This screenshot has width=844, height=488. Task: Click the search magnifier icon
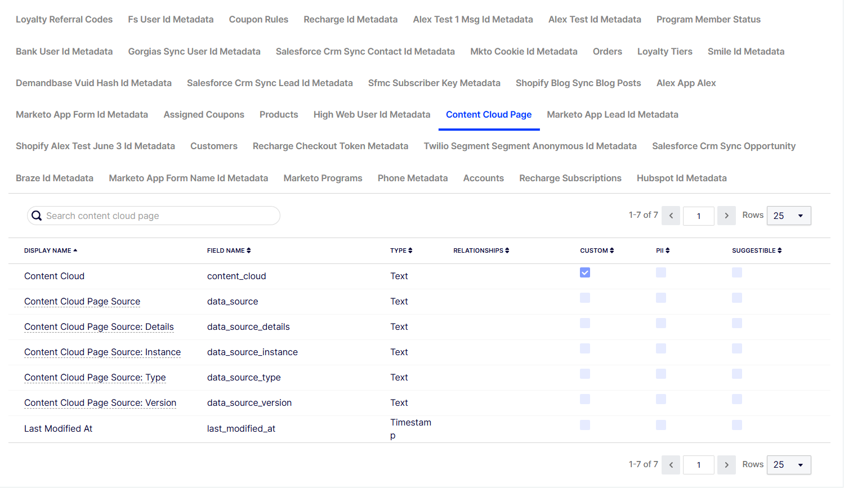click(37, 216)
